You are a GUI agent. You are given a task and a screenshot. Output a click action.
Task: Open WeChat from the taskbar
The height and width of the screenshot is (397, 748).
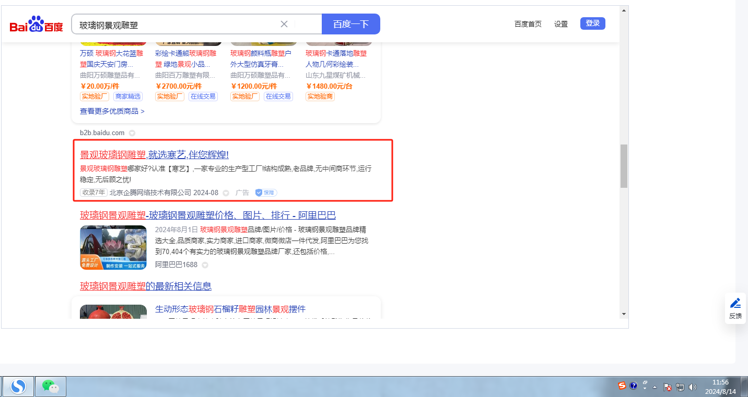pos(51,387)
